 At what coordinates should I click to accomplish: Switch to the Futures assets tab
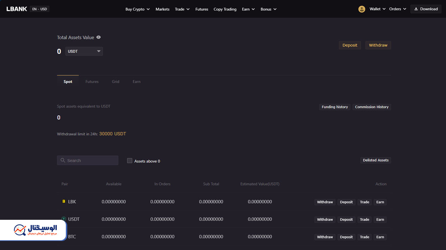coord(92,82)
